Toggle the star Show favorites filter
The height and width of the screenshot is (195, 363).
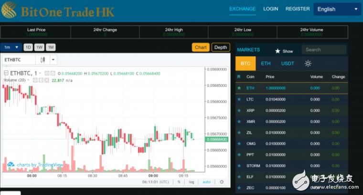(x=284, y=51)
